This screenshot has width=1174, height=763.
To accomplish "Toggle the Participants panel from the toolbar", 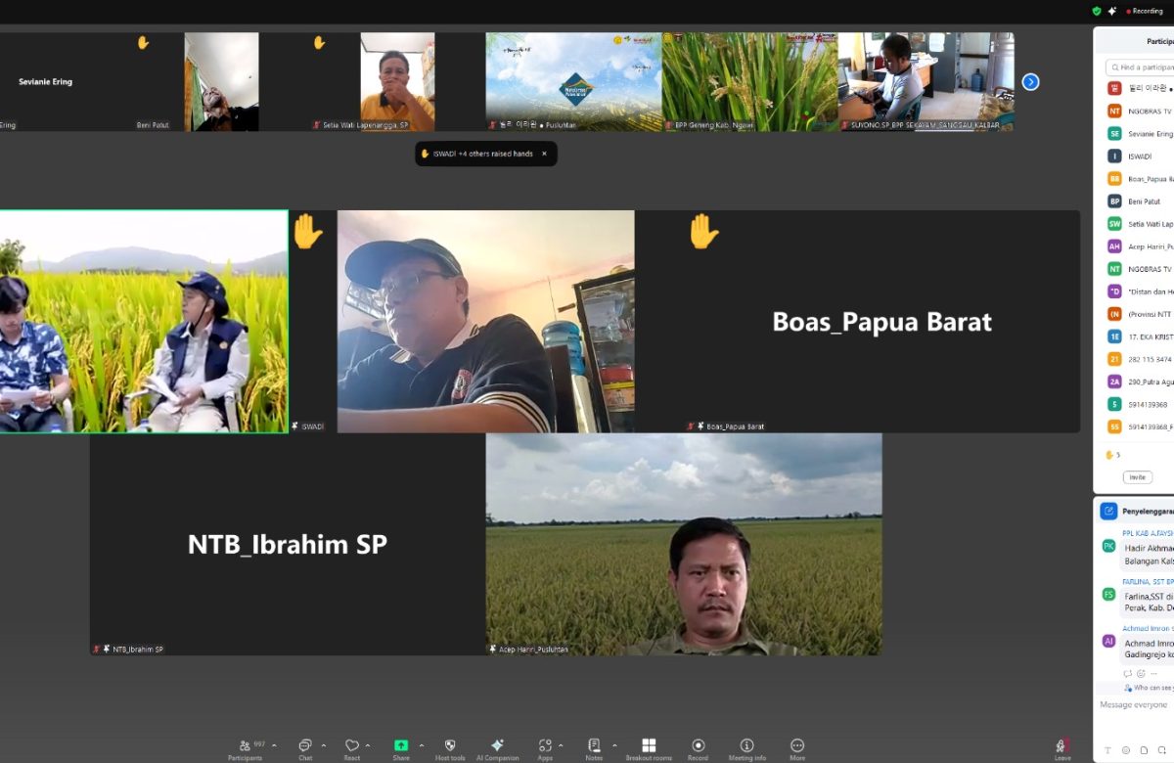I will [245, 745].
